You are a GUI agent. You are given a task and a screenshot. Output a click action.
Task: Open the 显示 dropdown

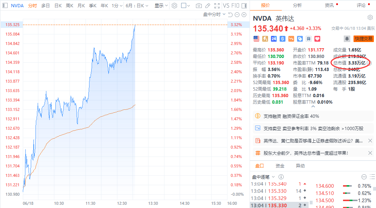click(161, 6)
